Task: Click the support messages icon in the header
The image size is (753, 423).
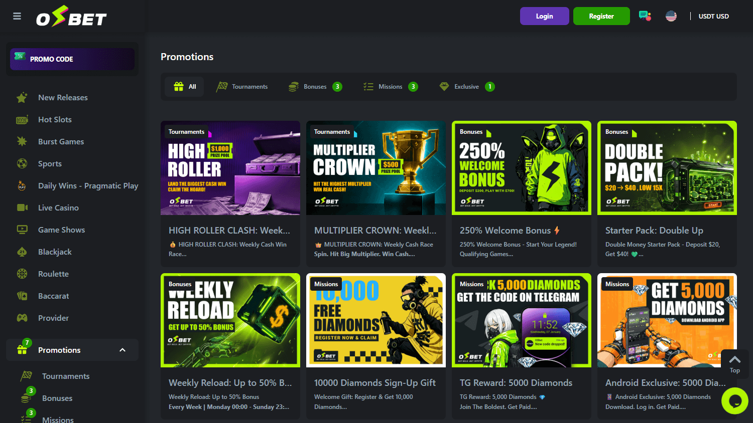Action: click(645, 16)
